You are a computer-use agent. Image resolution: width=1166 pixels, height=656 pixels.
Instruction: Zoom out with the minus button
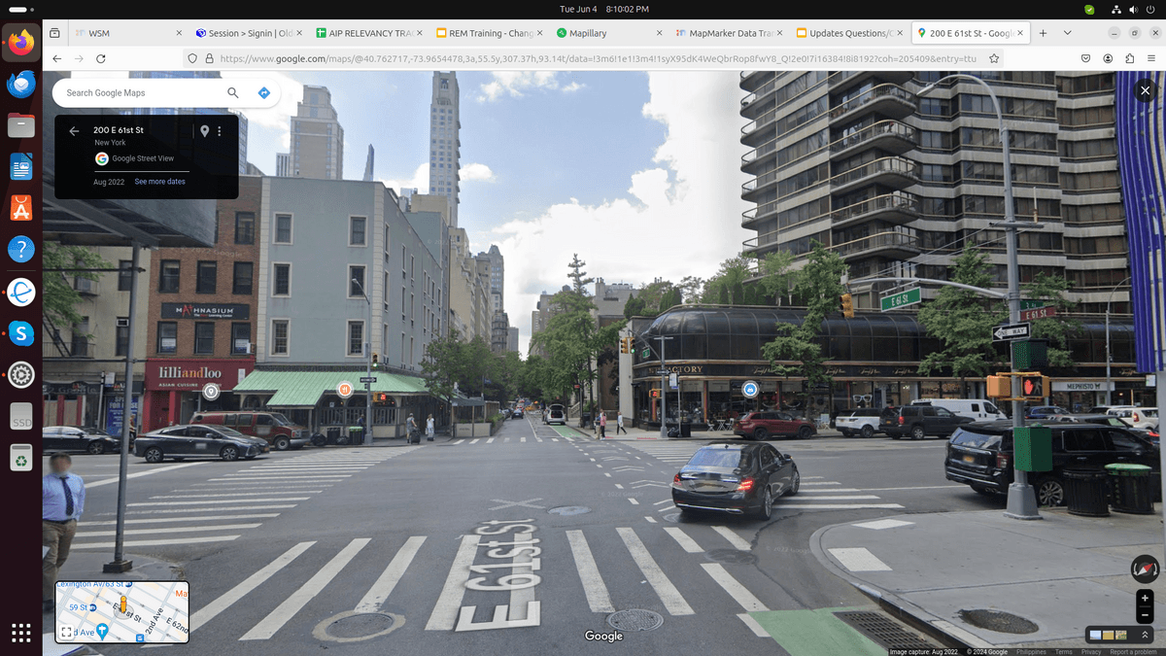coord(1145,615)
